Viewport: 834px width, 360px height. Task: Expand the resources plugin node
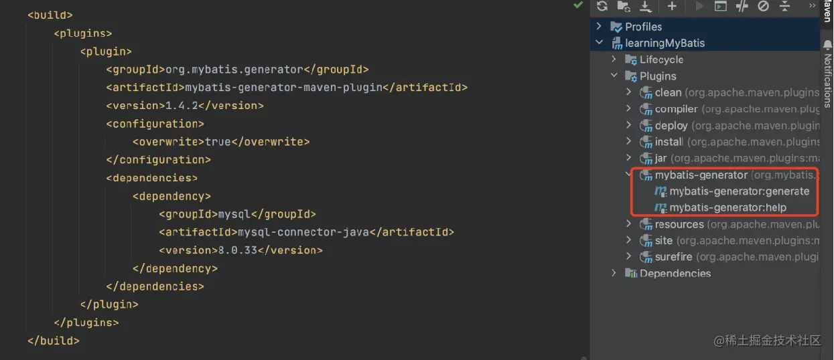click(x=628, y=224)
